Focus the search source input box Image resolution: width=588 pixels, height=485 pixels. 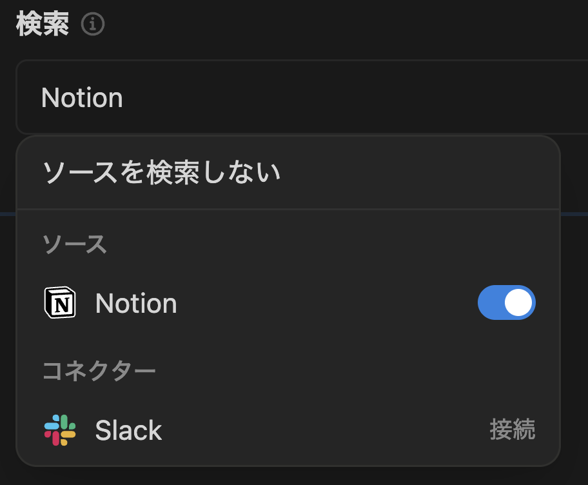[302, 97]
